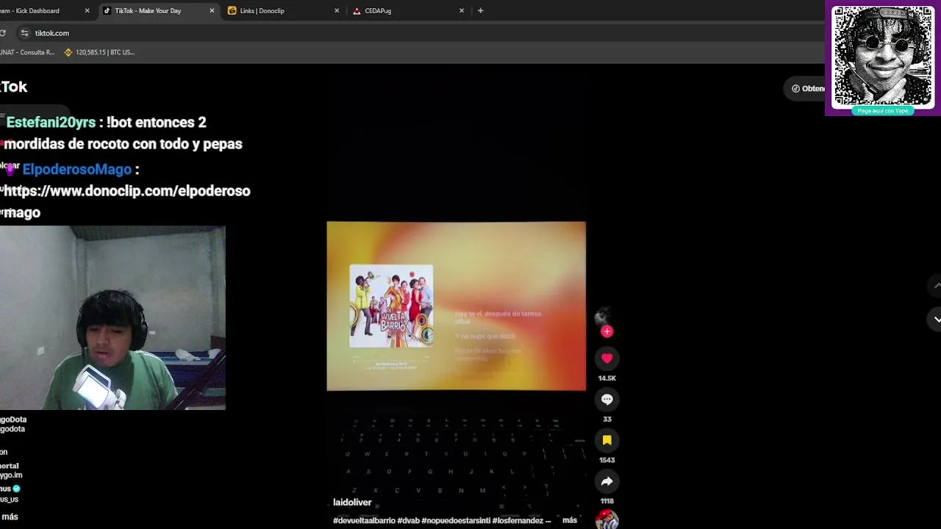This screenshot has width=941, height=529.
Task: Click the 14.5K likes count
Action: click(x=607, y=378)
